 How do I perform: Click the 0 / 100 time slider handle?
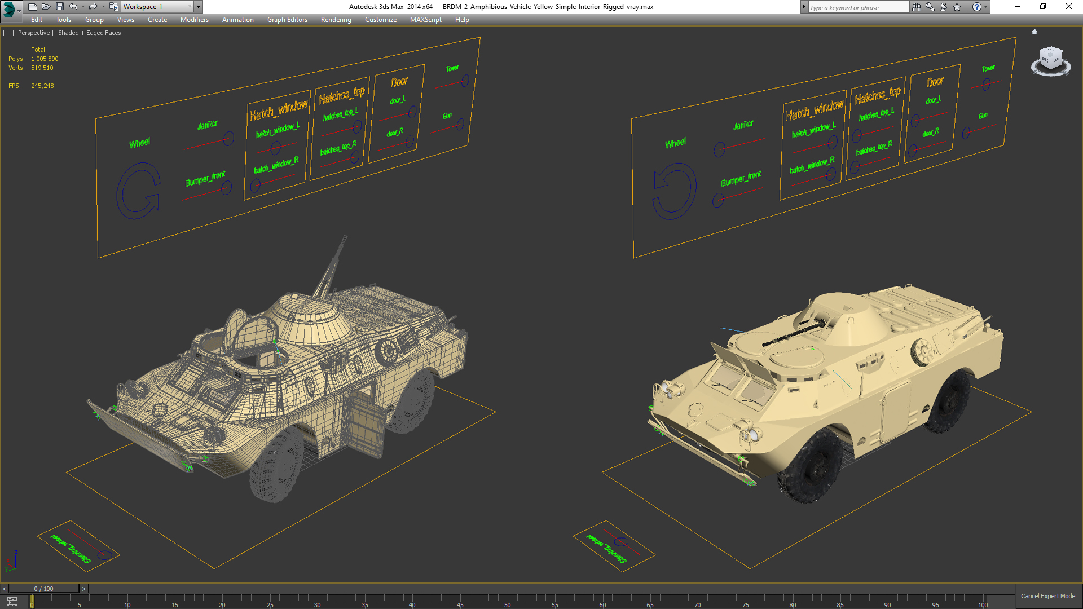pos(43,589)
